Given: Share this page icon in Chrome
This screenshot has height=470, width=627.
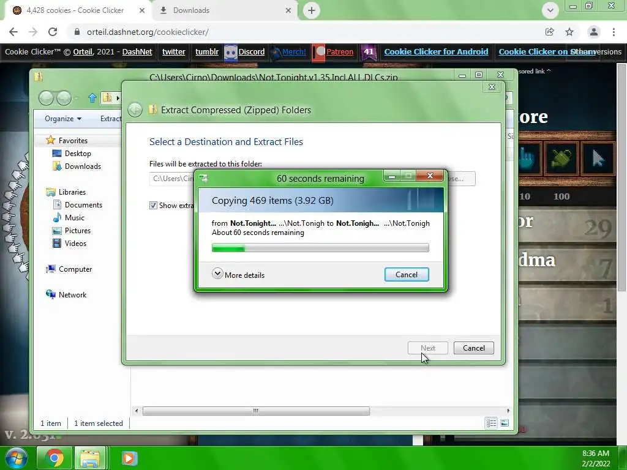Looking at the screenshot, I should pyautogui.click(x=549, y=32).
